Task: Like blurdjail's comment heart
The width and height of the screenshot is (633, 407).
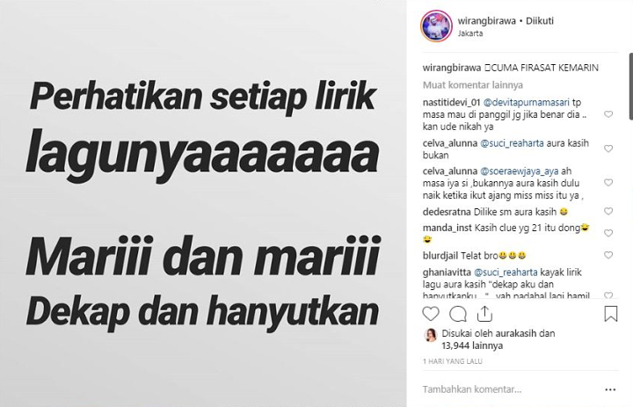Action: (x=608, y=255)
